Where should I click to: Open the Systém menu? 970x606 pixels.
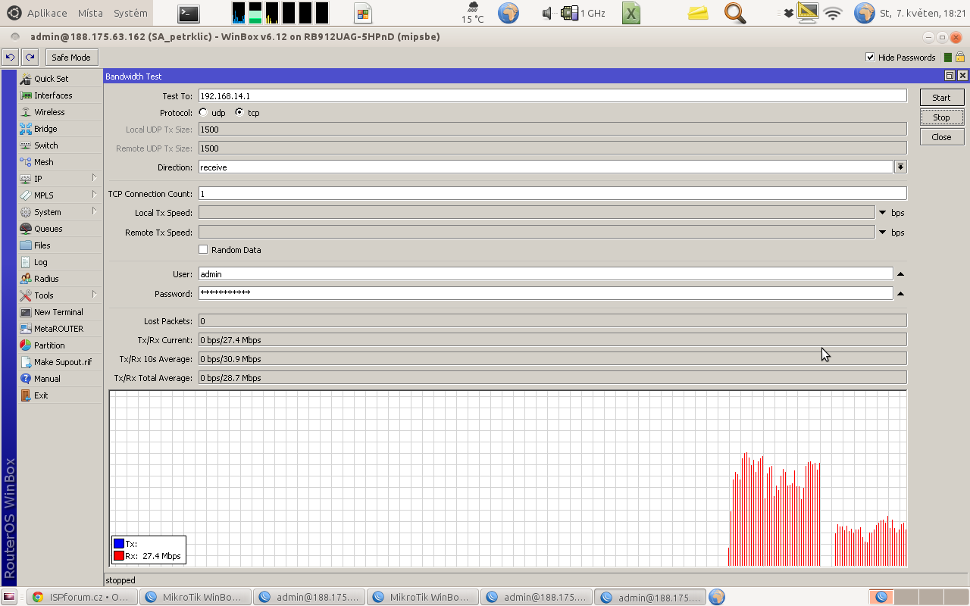[x=130, y=13]
